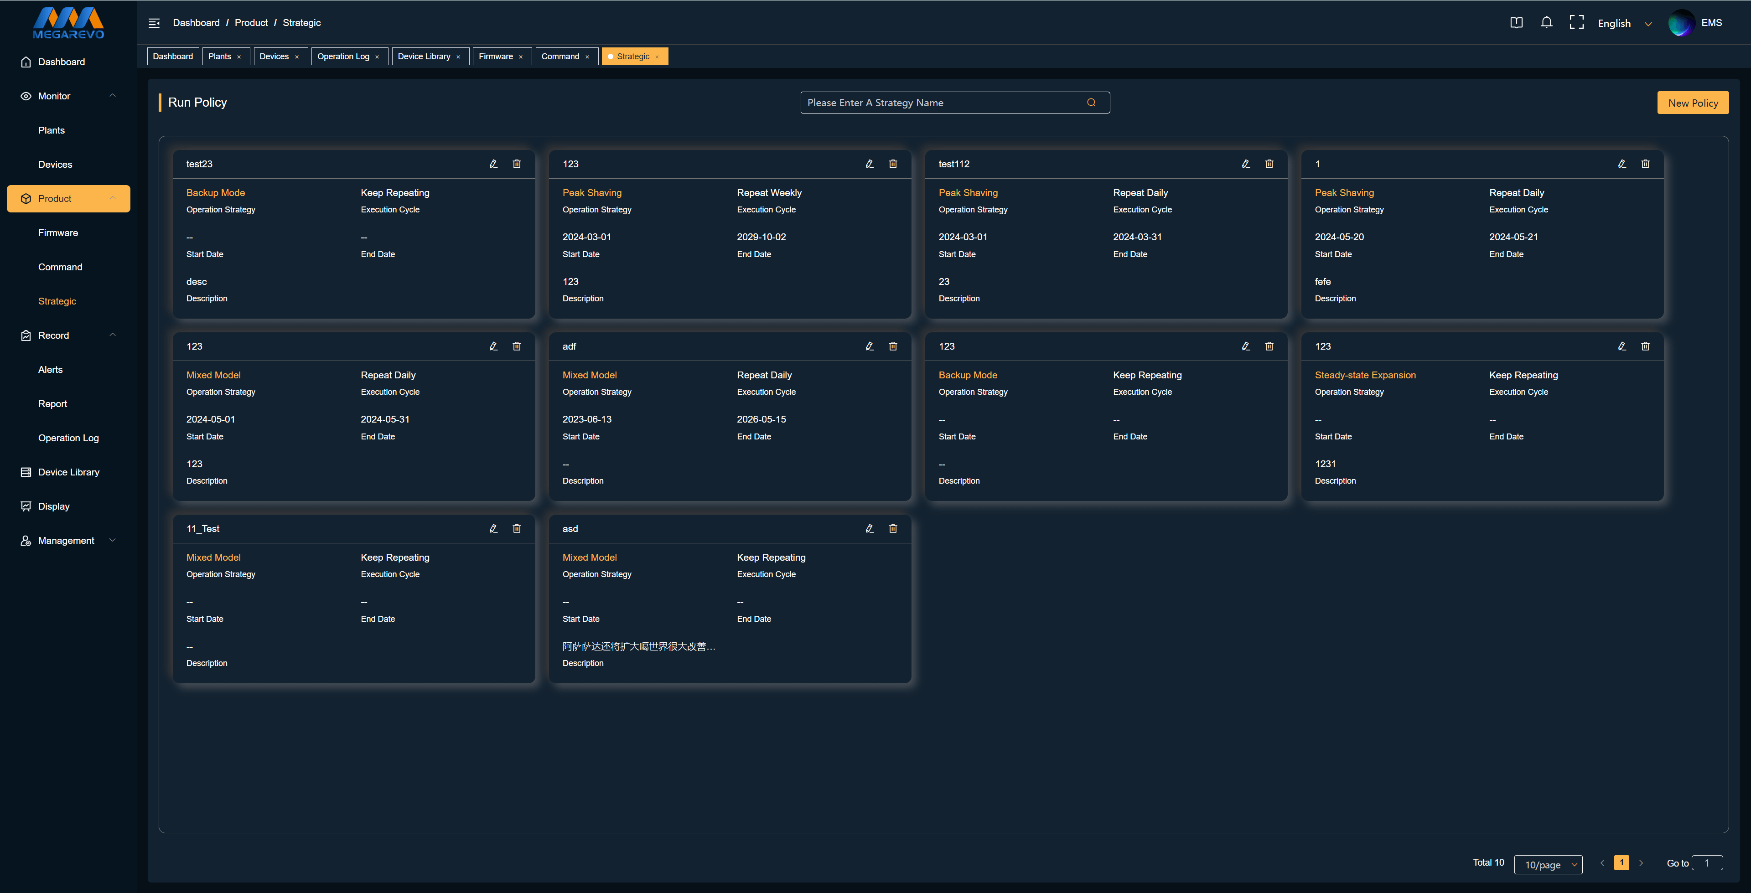Viewport: 1751px width, 893px height.
Task: Click the Product breadcrumb link
Action: tap(251, 22)
